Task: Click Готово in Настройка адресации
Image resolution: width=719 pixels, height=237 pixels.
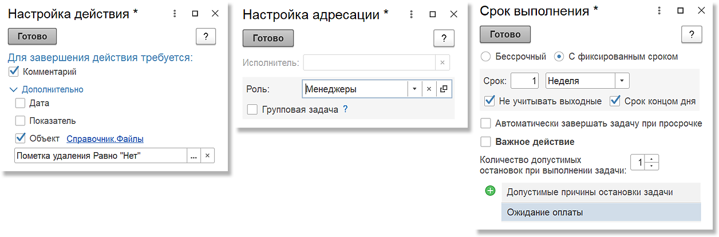Action: tap(268, 38)
